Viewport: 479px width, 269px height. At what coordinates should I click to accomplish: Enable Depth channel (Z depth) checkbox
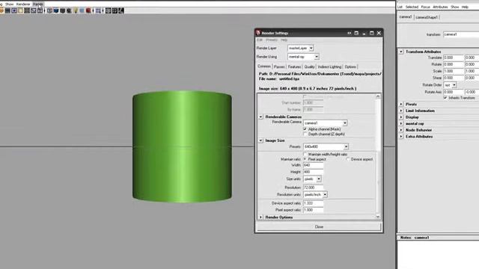point(305,134)
